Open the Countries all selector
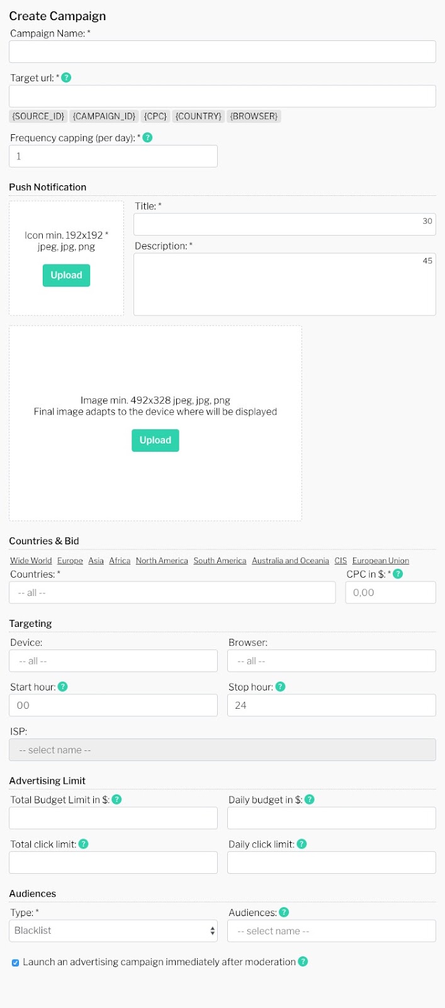The image size is (445, 1008). (x=172, y=593)
